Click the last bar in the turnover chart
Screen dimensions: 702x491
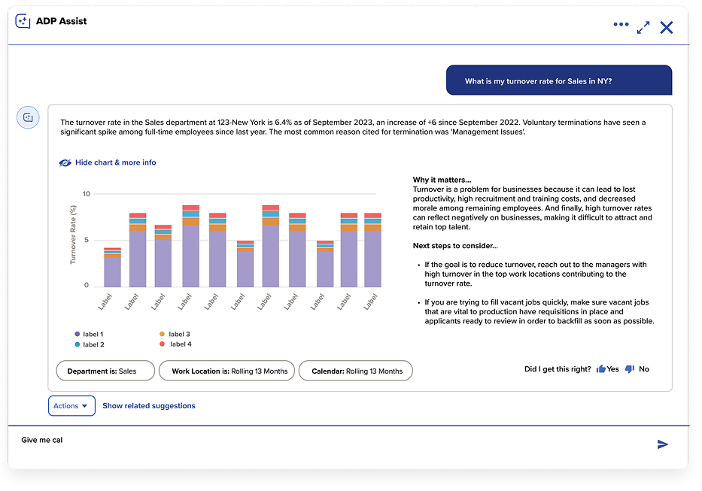(372, 250)
